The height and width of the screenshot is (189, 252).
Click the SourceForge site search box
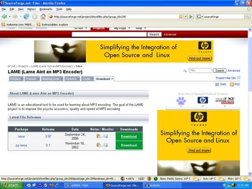point(109,35)
